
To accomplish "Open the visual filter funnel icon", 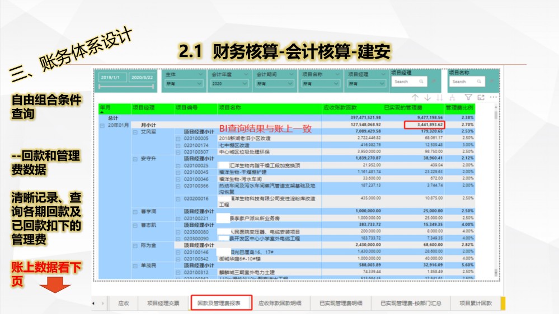I will pos(468,97).
